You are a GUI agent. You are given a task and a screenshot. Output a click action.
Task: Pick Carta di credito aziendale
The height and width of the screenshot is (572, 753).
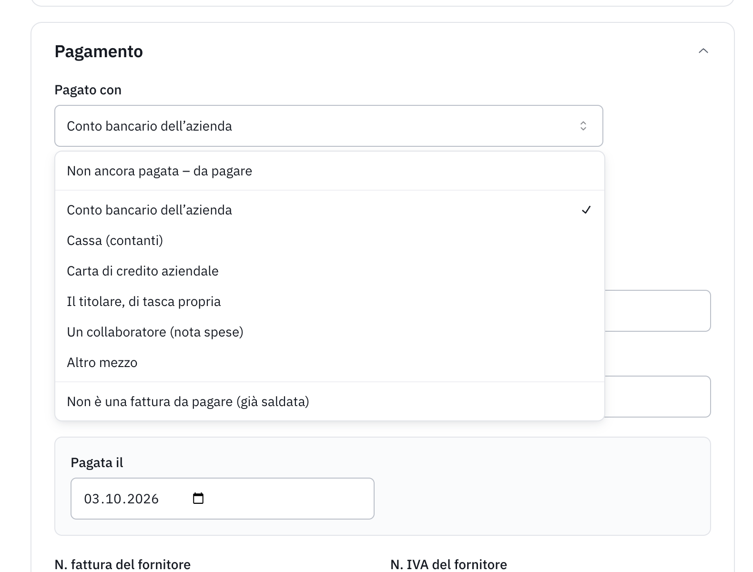click(x=330, y=271)
